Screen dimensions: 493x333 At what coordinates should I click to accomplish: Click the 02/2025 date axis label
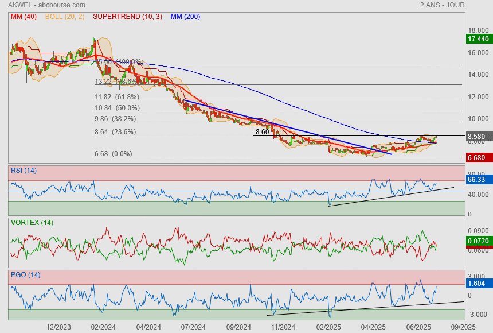328,327
